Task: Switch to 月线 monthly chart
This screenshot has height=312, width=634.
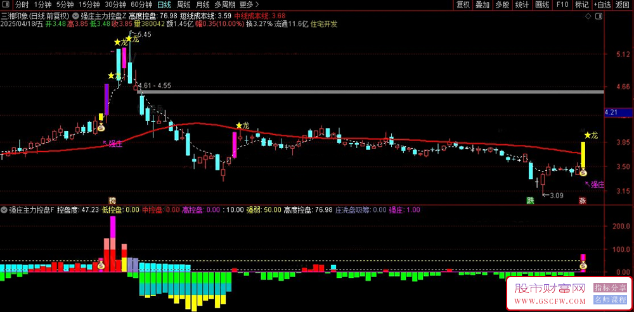Action: [x=203, y=5]
